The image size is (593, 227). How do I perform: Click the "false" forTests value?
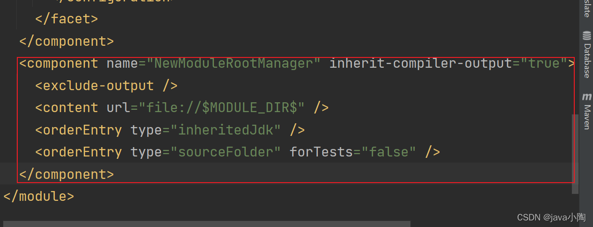click(x=388, y=152)
